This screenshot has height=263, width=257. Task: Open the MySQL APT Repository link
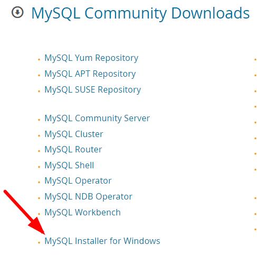point(90,74)
